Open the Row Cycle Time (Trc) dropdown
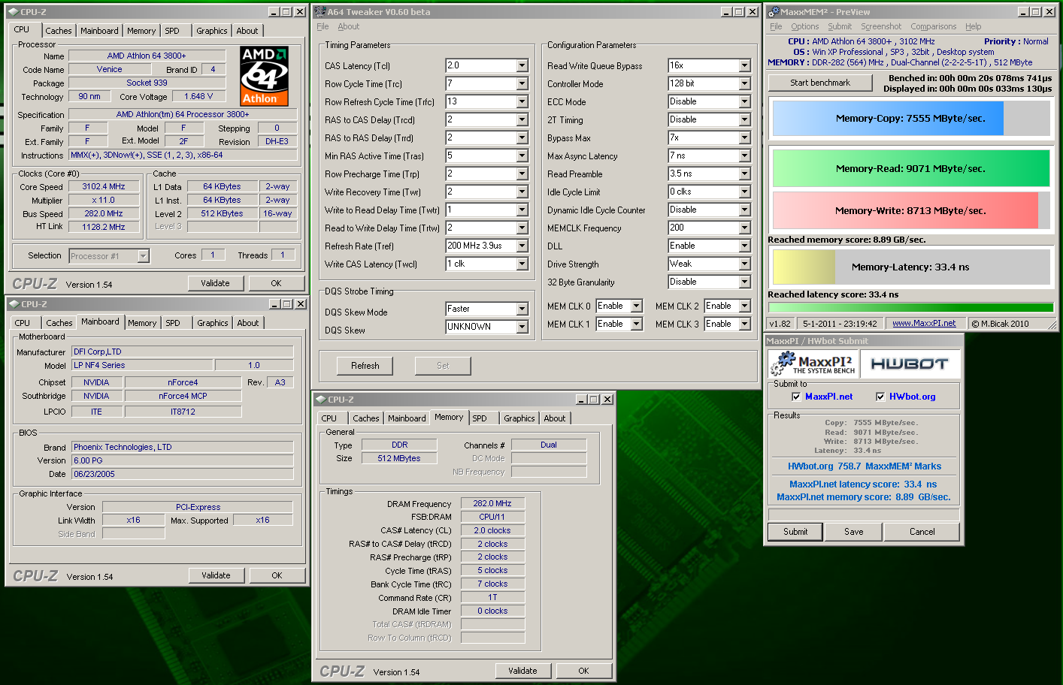The image size is (1063, 685). 522,83
